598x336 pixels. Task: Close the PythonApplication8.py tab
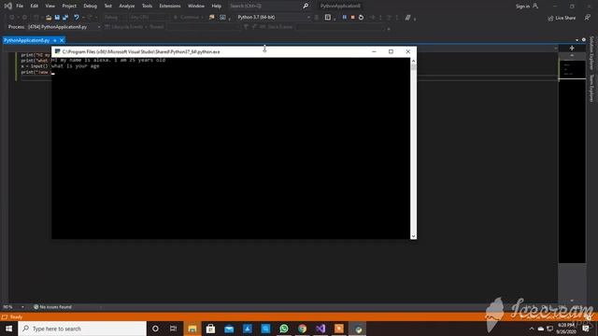point(62,40)
